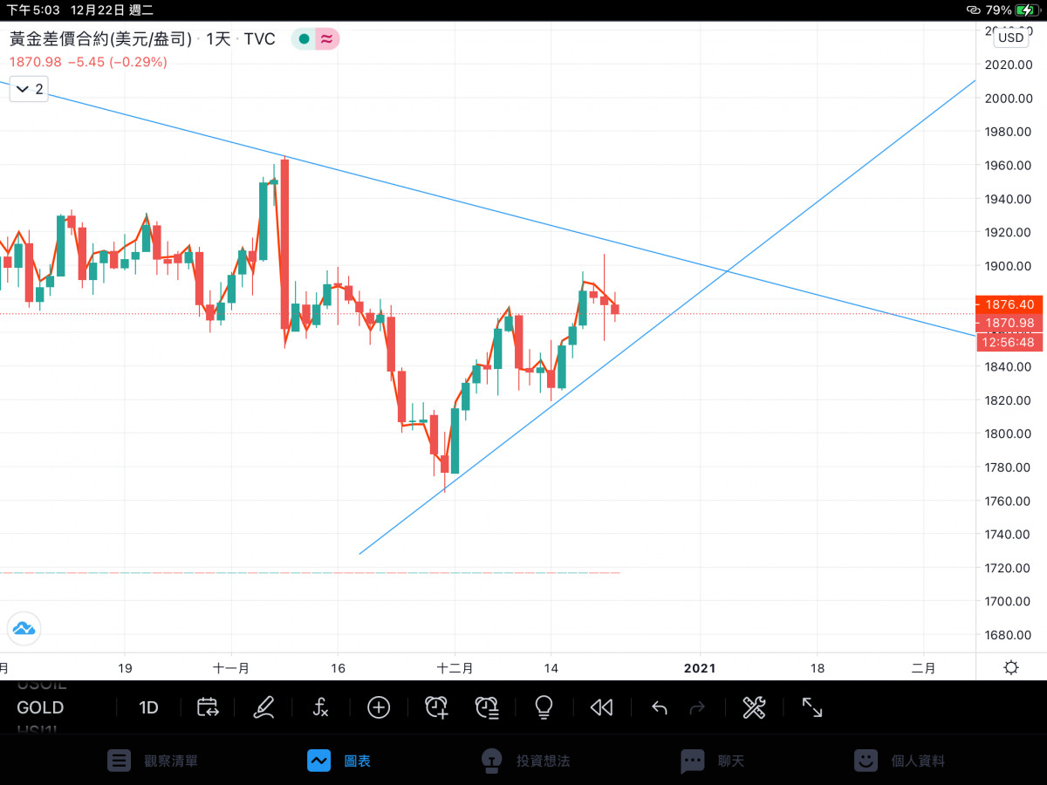Screen dimensions: 1047x785
Task: Tap the 1720.00 price scale value
Action: point(1010,568)
